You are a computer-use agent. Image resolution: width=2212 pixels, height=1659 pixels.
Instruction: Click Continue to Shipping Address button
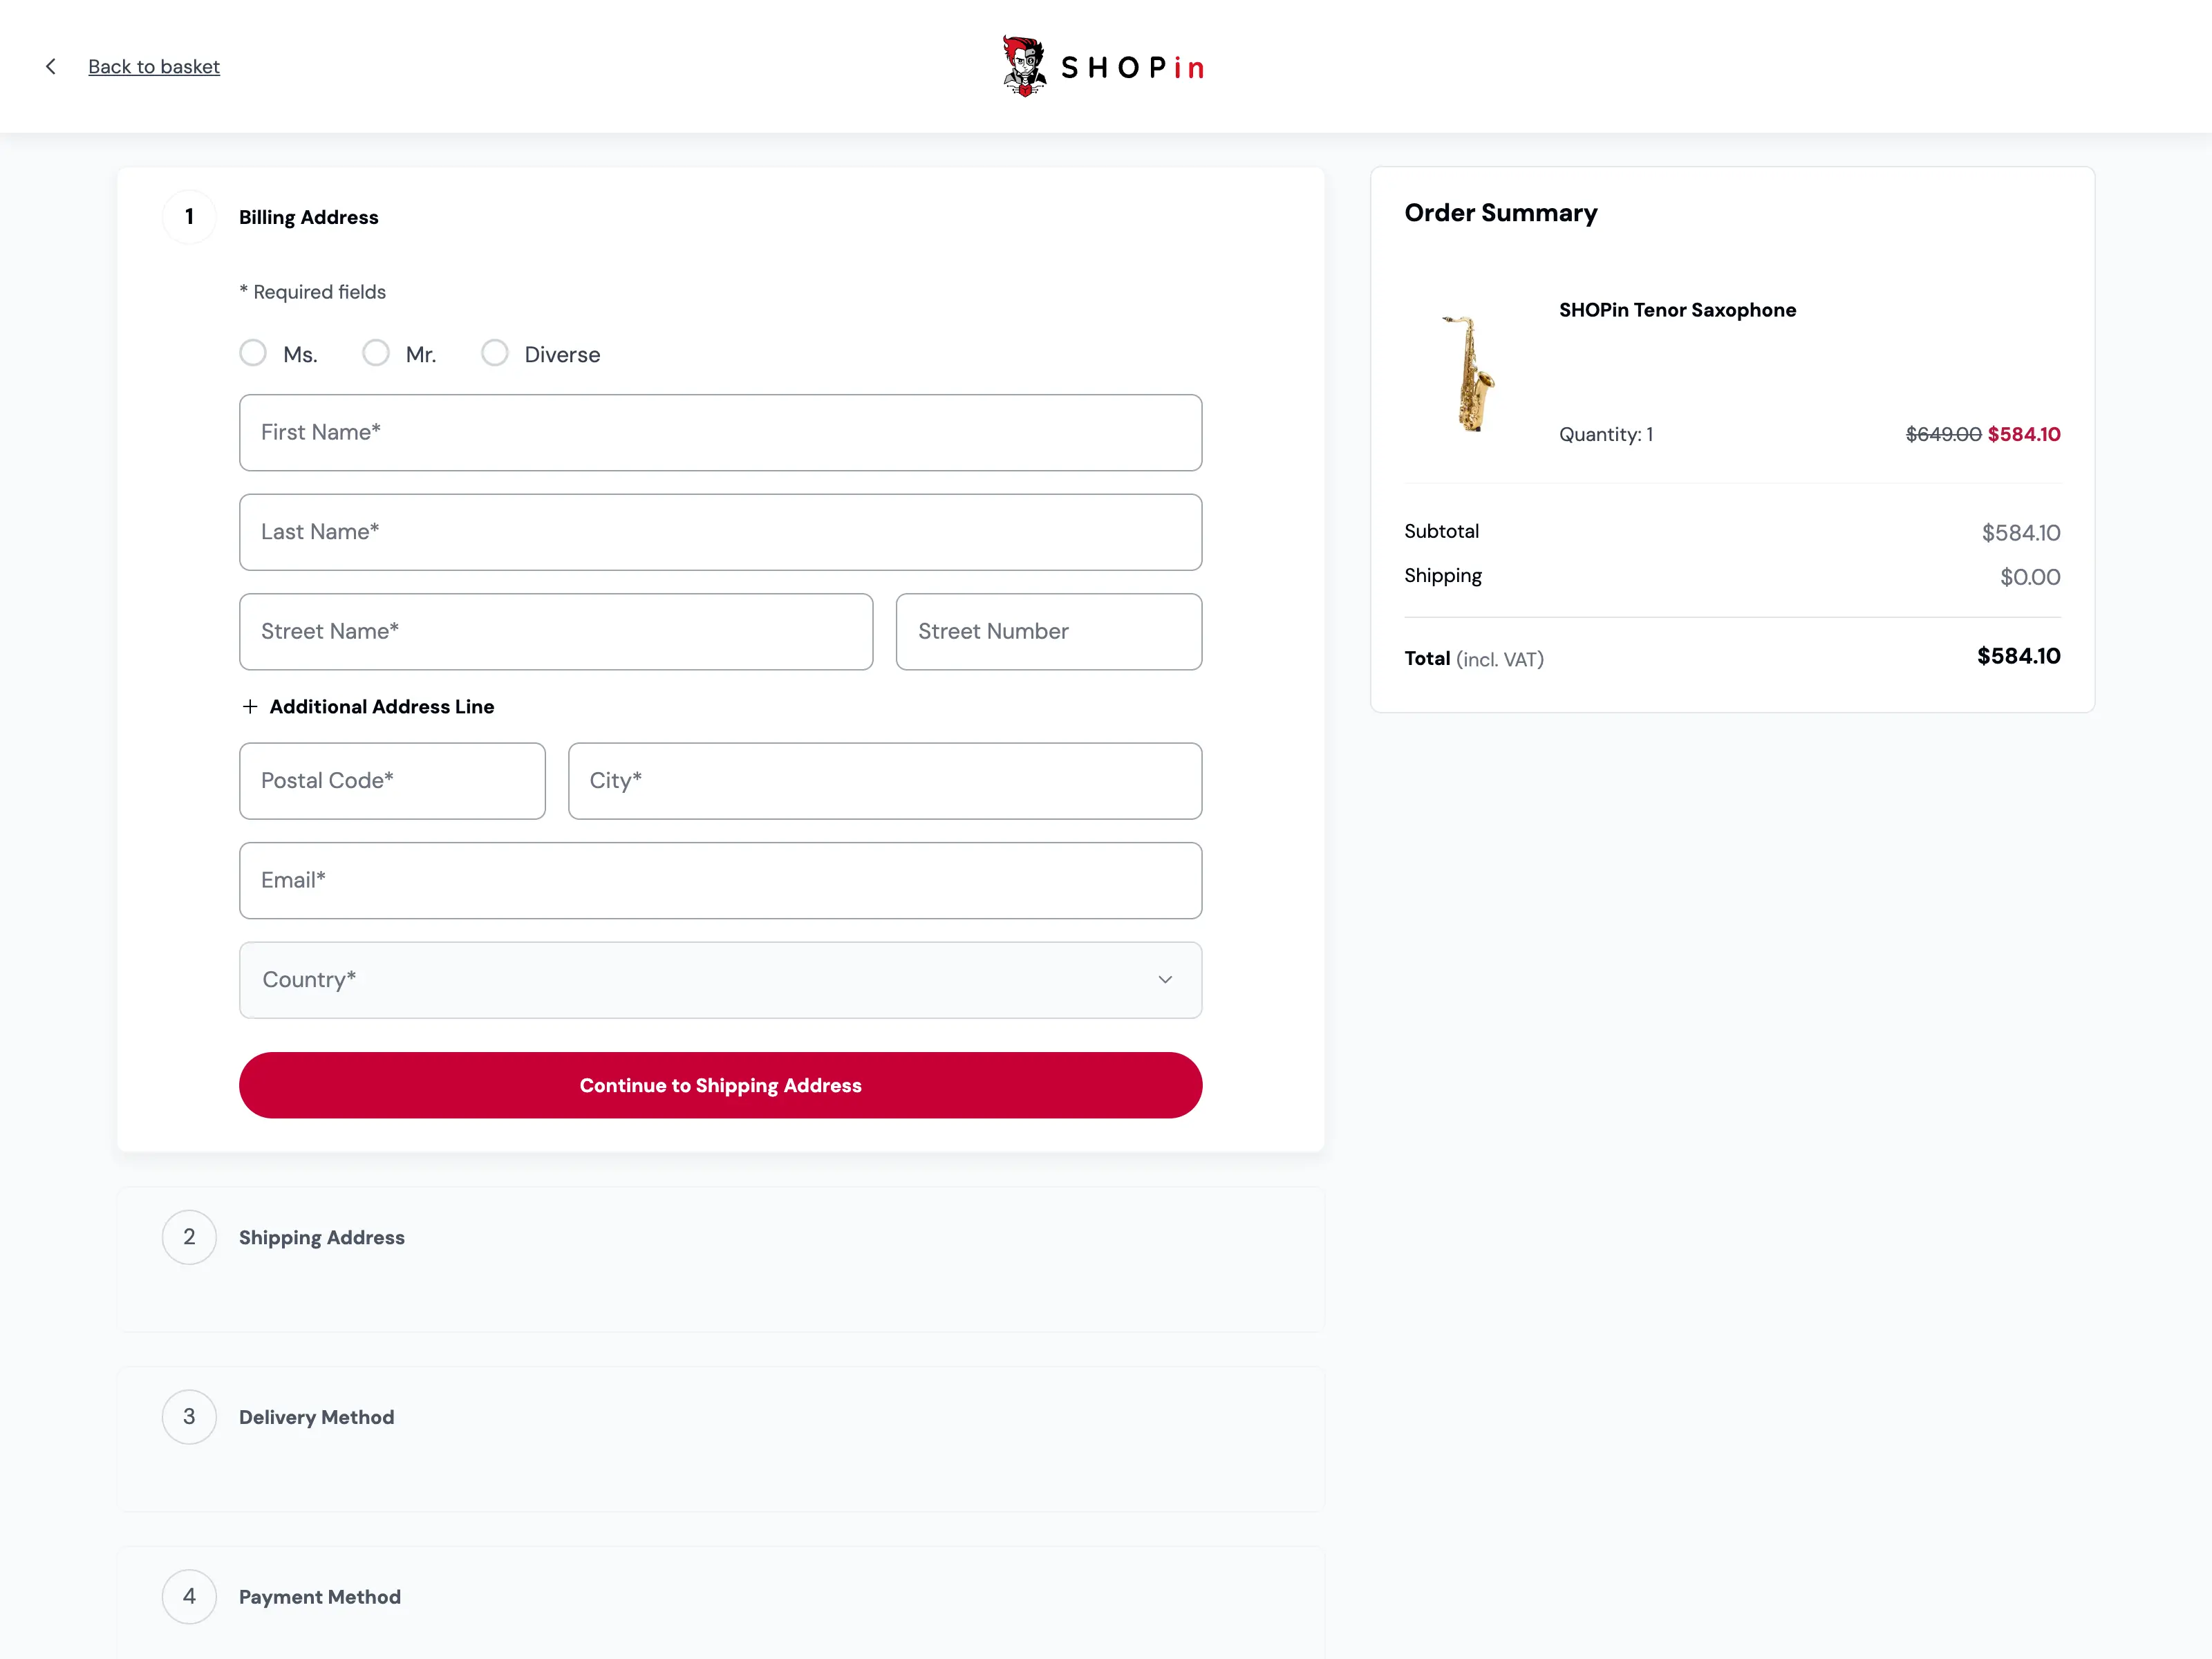[720, 1086]
